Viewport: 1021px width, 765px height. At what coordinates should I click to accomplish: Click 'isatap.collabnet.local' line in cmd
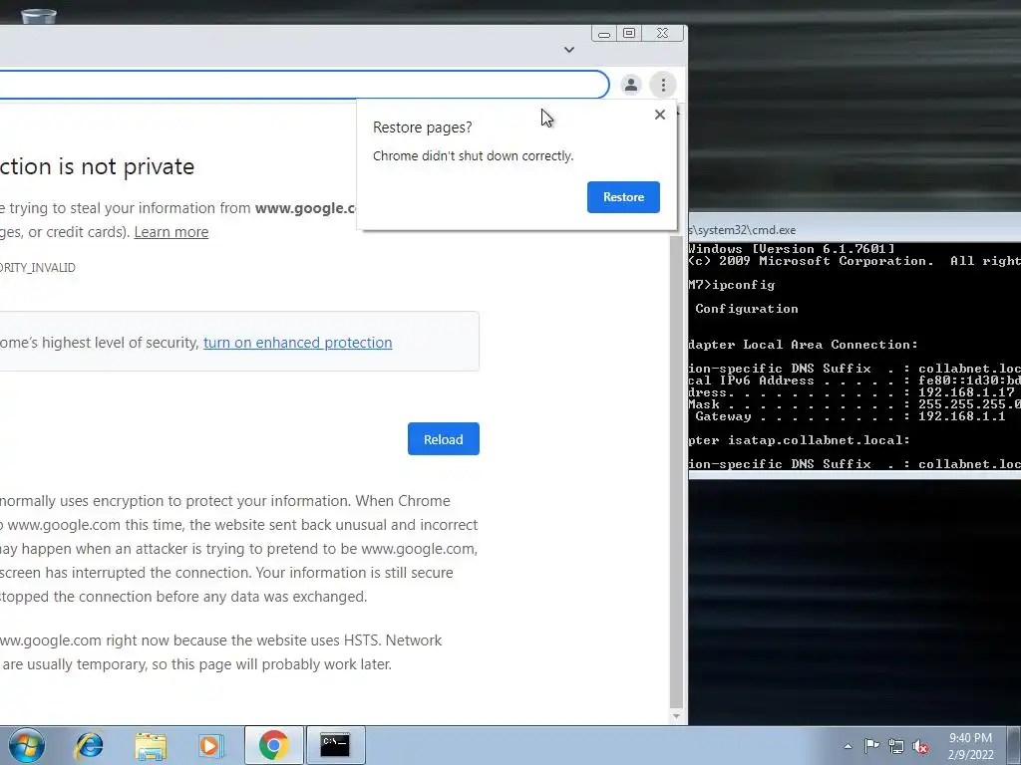[x=800, y=440]
